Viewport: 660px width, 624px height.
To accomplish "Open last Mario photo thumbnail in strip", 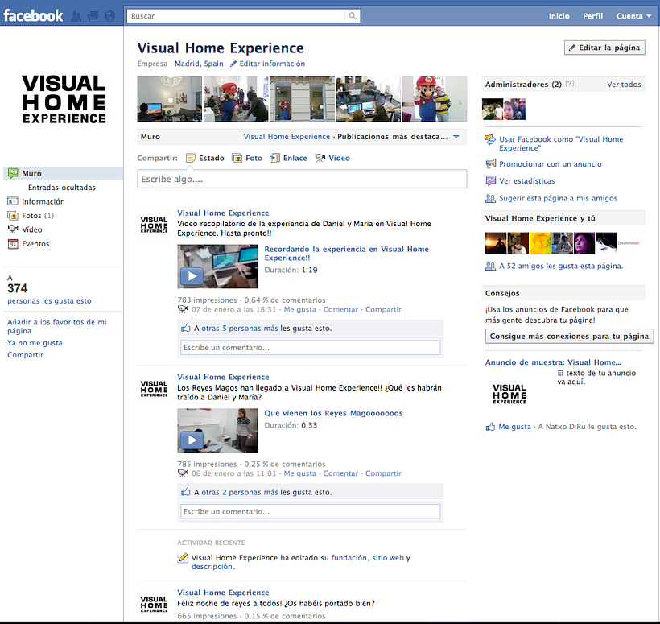I will tap(435, 99).
